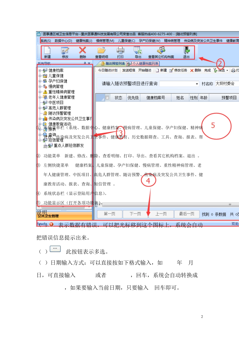This screenshot has height=338, width=239.
Task: Open the 儿童保健(C) menu
Action: [x=127, y=40]
